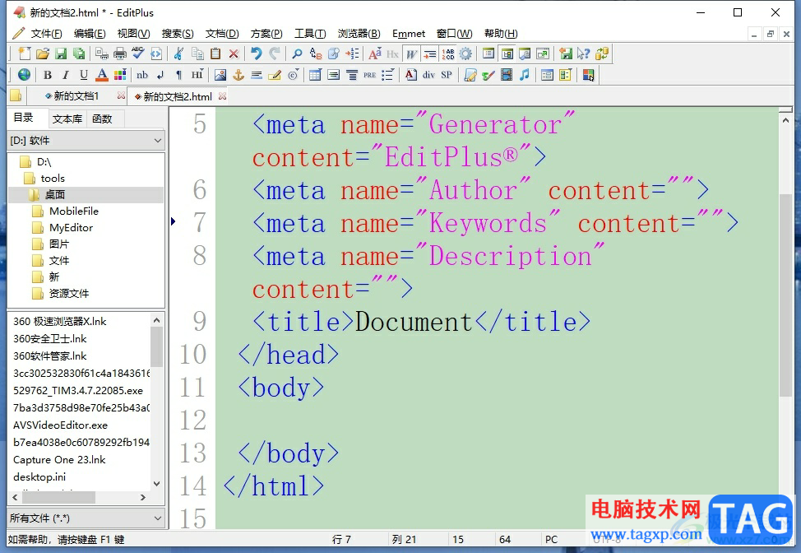Image resolution: width=801 pixels, height=553 pixels.
Task: Click the PC file format status field
Action: pos(551,539)
